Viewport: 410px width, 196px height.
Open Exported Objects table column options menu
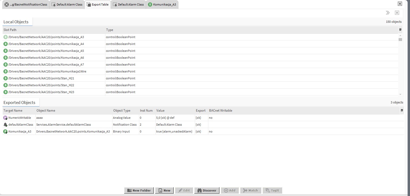[x=402, y=111]
